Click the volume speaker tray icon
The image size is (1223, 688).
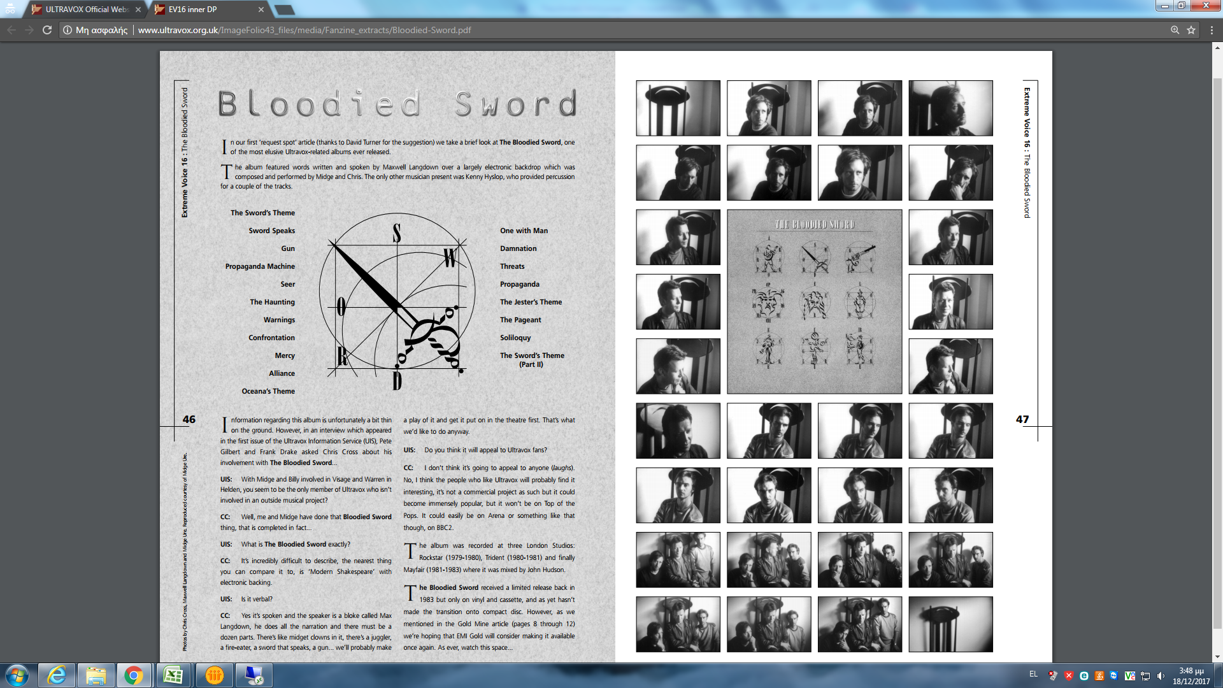(x=1161, y=676)
